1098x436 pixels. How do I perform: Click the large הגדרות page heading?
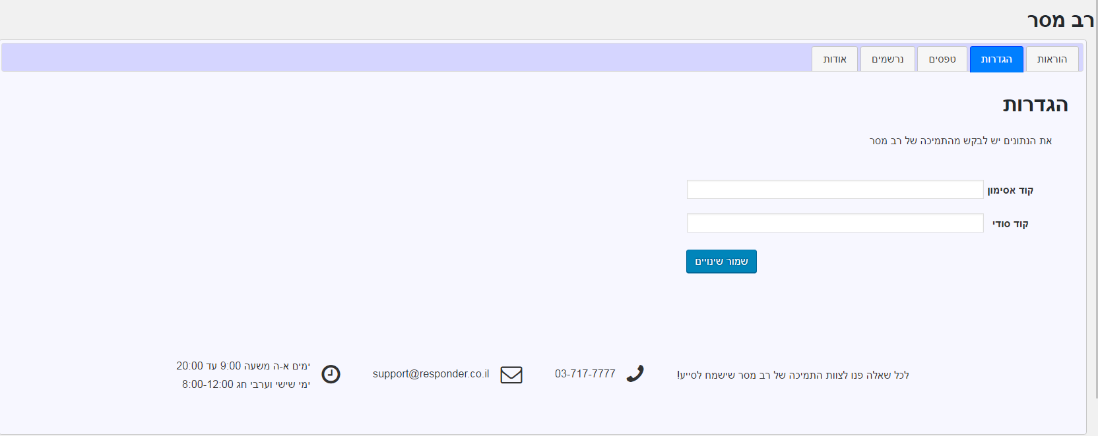[x=1035, y=105]
